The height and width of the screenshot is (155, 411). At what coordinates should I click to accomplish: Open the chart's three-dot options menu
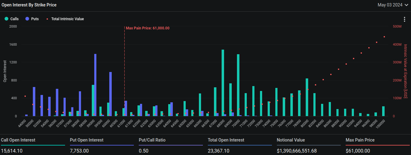[x=405, y=19]
